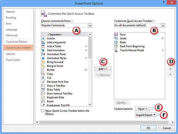178x134 pixels.
Task: Open the Customize Ribbon category
Action: 17,42
